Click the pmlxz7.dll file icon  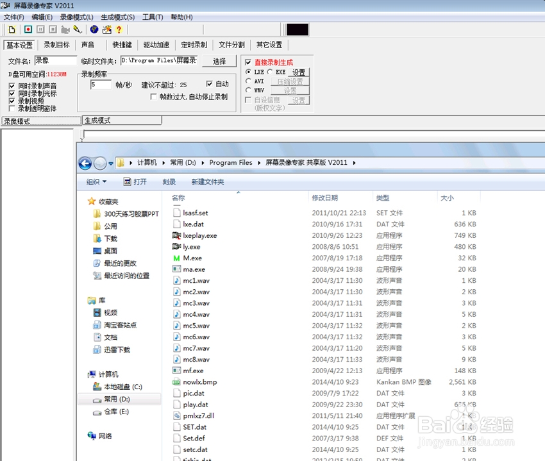pyautogui.click(x=176, y=416)
